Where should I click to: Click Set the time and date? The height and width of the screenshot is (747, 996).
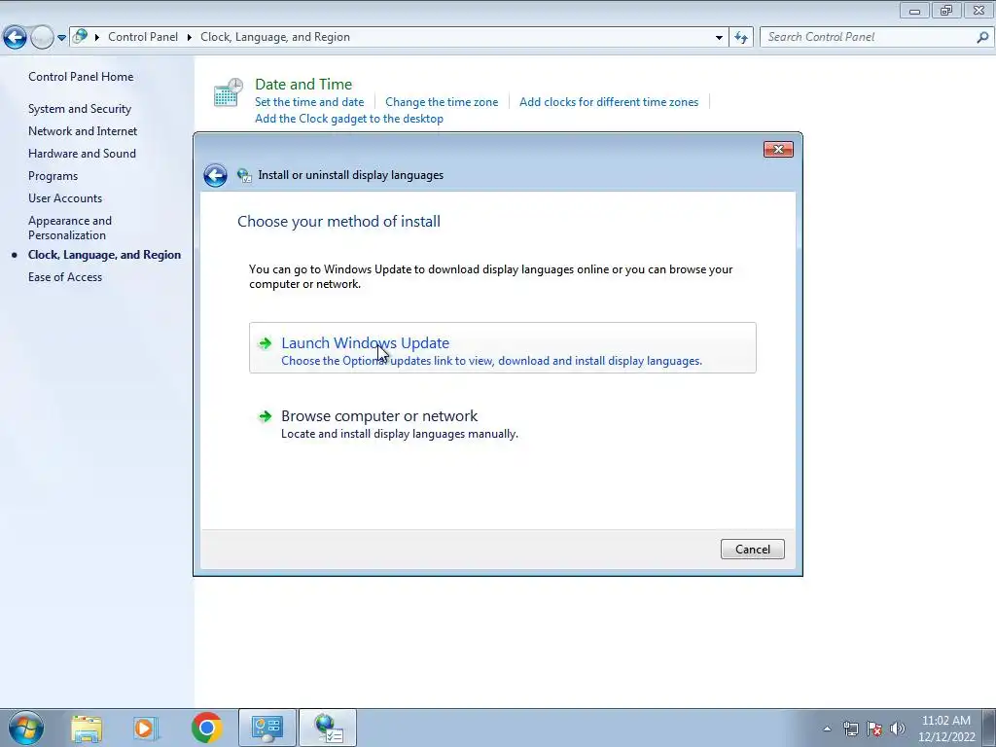point(309,101)
